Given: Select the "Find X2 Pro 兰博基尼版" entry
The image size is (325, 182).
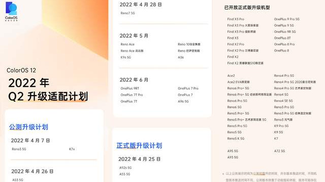Looking at the screenshot, I should tap(243, 51).
